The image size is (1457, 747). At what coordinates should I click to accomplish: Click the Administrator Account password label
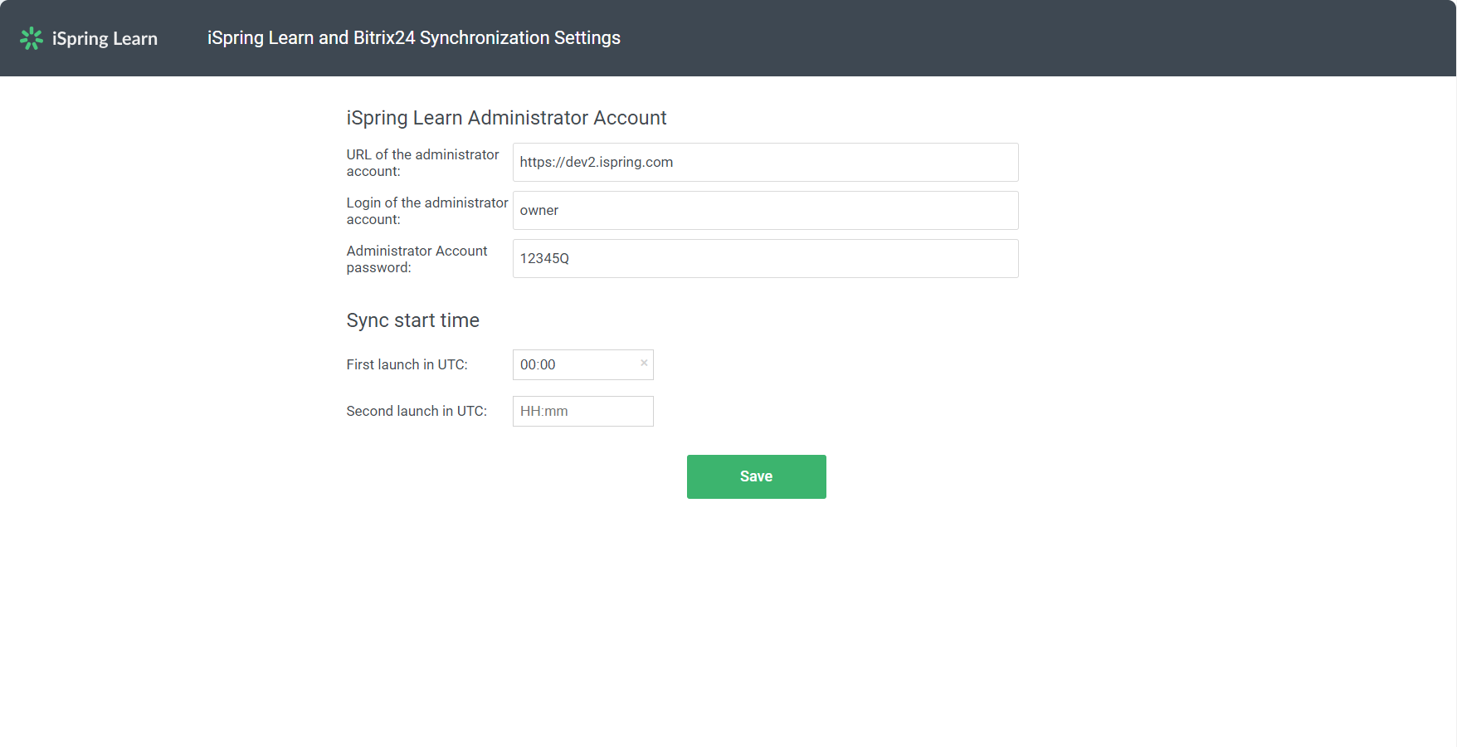coord(417,259)
